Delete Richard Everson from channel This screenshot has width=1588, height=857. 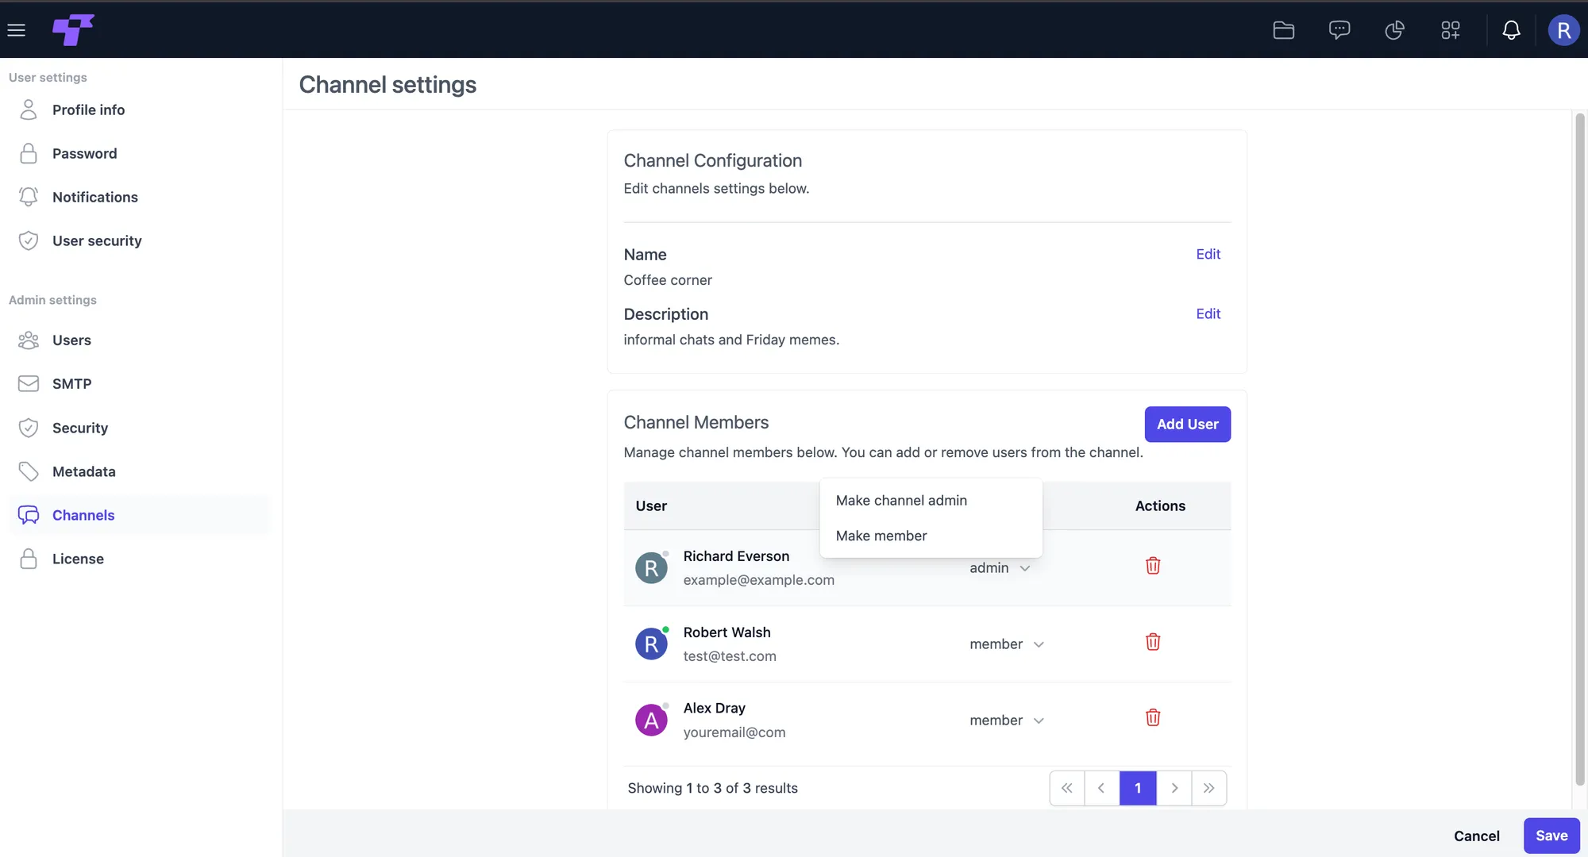(1153, 566)
